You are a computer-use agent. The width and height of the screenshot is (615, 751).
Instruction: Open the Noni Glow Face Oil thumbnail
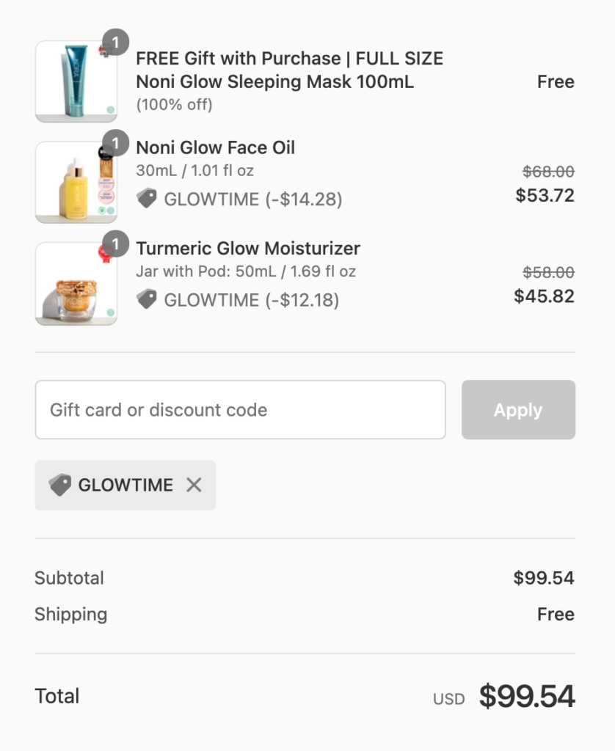[76, 183]
